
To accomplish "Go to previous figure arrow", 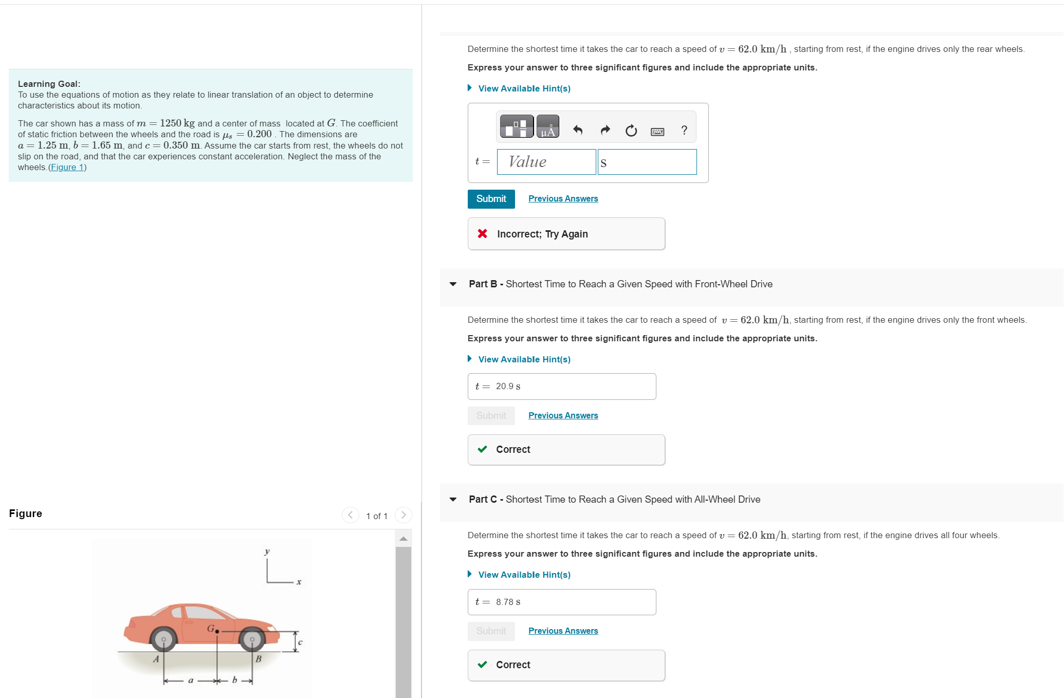I will [351, 515].
